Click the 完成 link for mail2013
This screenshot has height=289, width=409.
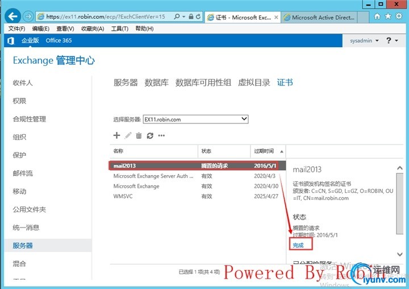click(298, 245)
